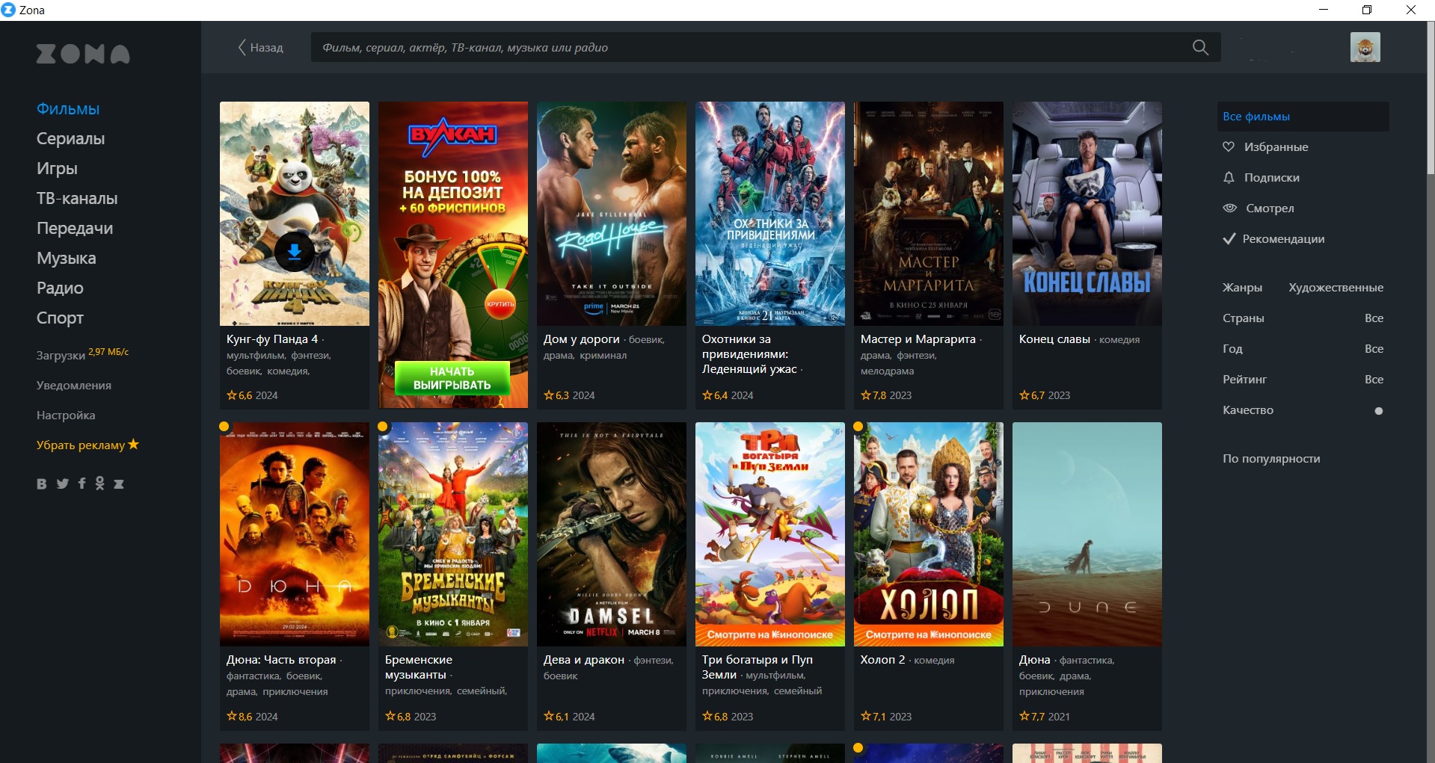The width and height of the screenshot is (1435, 763).
Task: Toggle the Рекомендации checkmark
Action: [1229, 238]
